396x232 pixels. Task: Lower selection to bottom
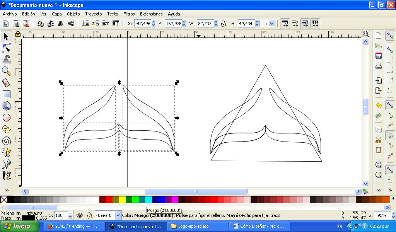coord(85,24)
